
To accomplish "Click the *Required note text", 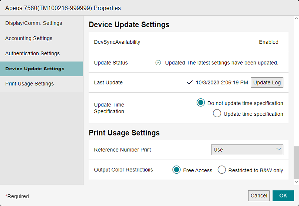I will point(17,196).
